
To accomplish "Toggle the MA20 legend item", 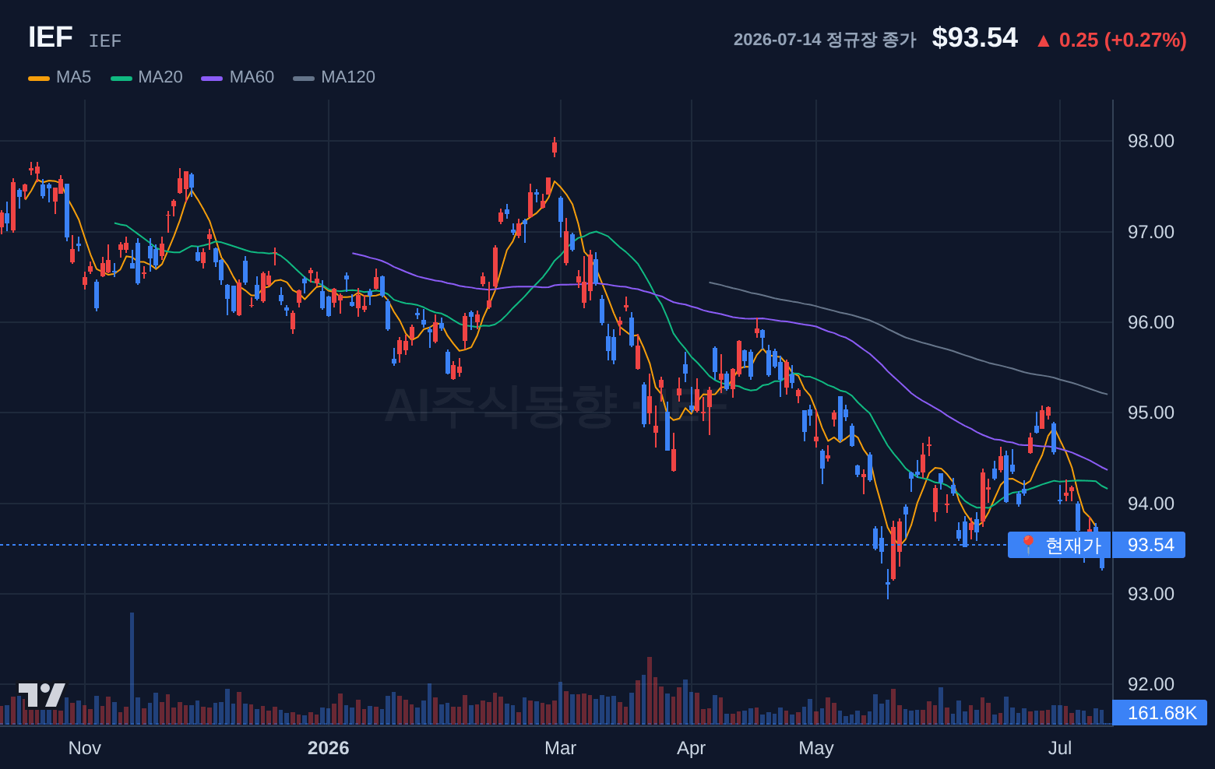I will 146,77.
